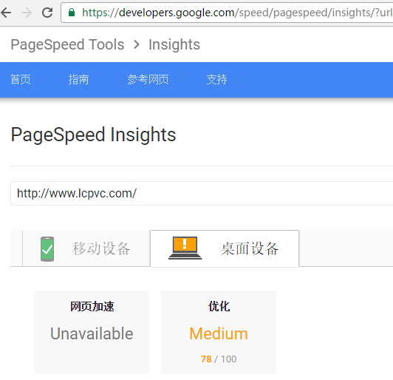393x380 pixels.
Task: Click the orange laptop warning icon
Action: coord(185,248)
